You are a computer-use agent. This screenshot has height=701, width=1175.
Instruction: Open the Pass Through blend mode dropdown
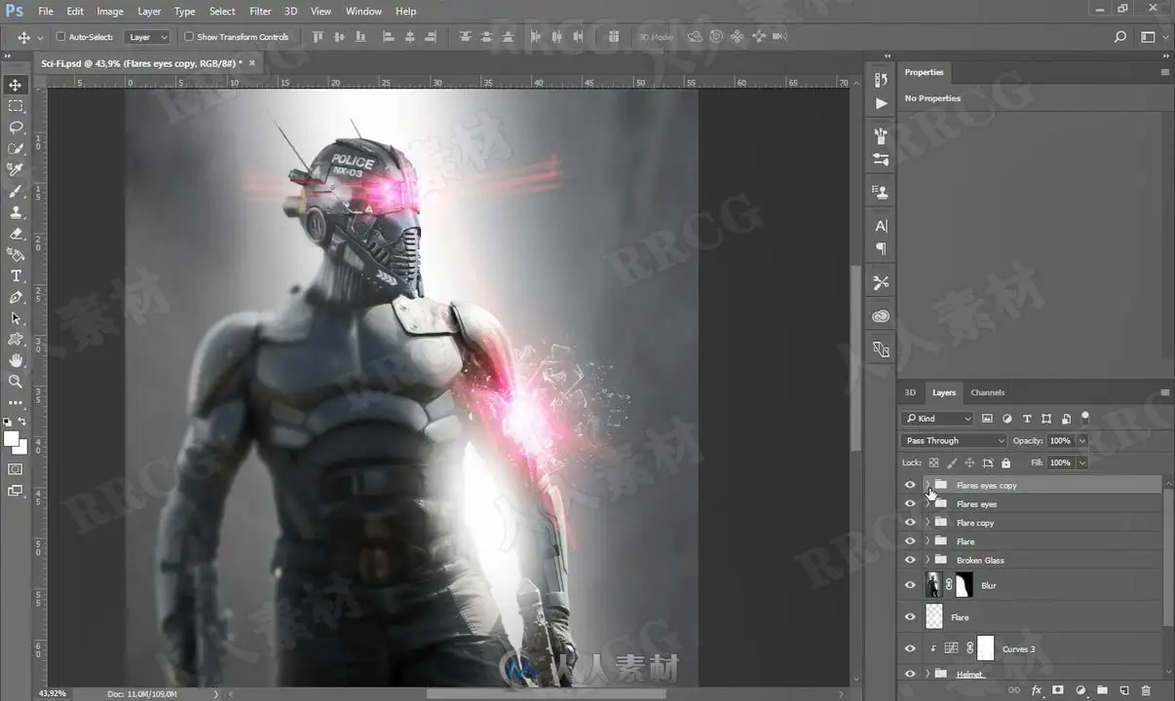[x=954, y=441]
